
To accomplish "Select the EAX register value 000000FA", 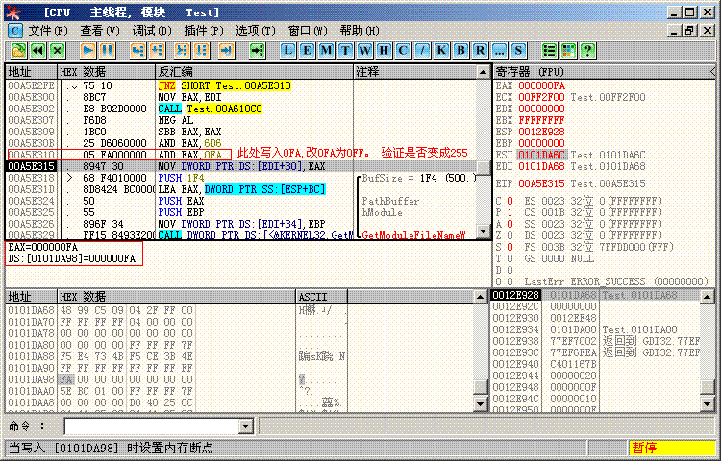I will pyautogui.click(x=541, y=85).
